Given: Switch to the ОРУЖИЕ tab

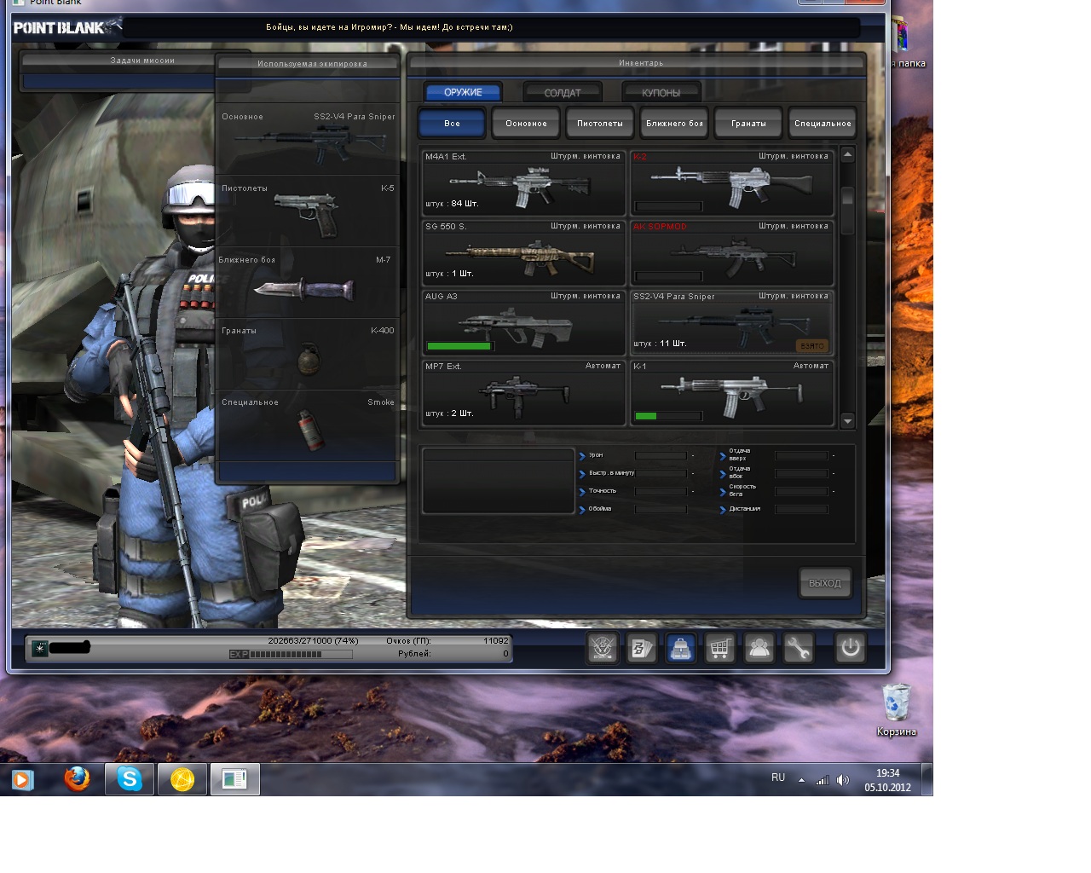Looking at the screenshot, I should (463, 92).
